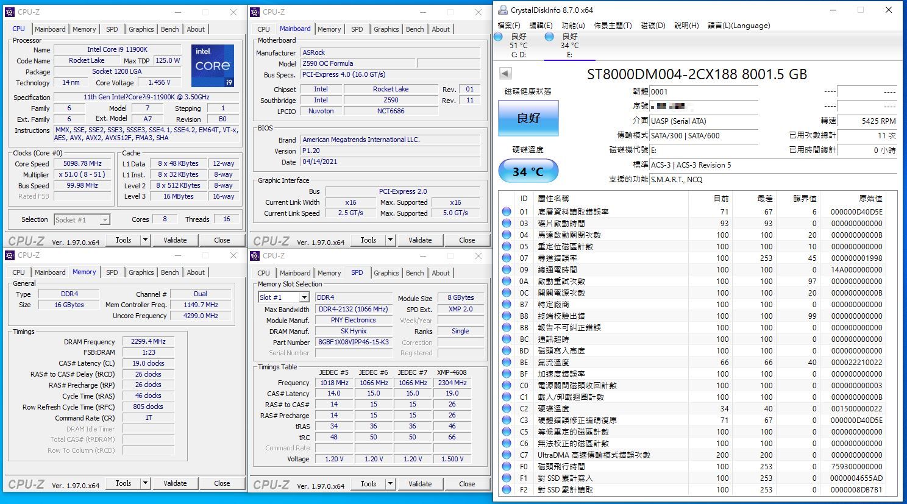
Task: Click the status orb for SMART attribute BE
Action: [507, 362]
